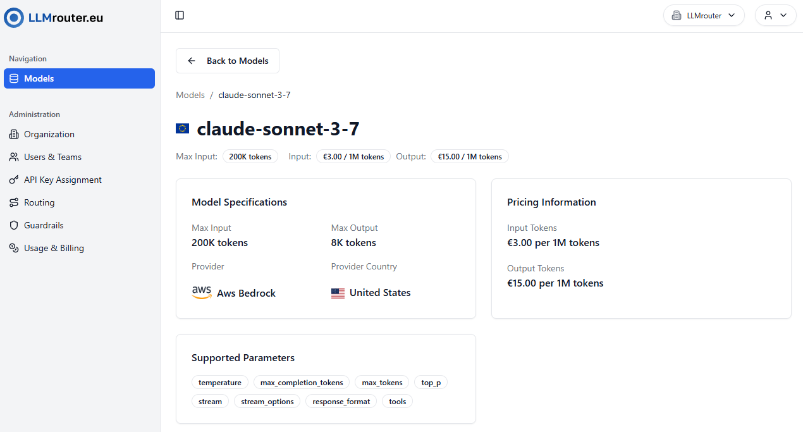Select the response_format parameter badge
The width and height of the screenshot is (803, 432).
341,401
